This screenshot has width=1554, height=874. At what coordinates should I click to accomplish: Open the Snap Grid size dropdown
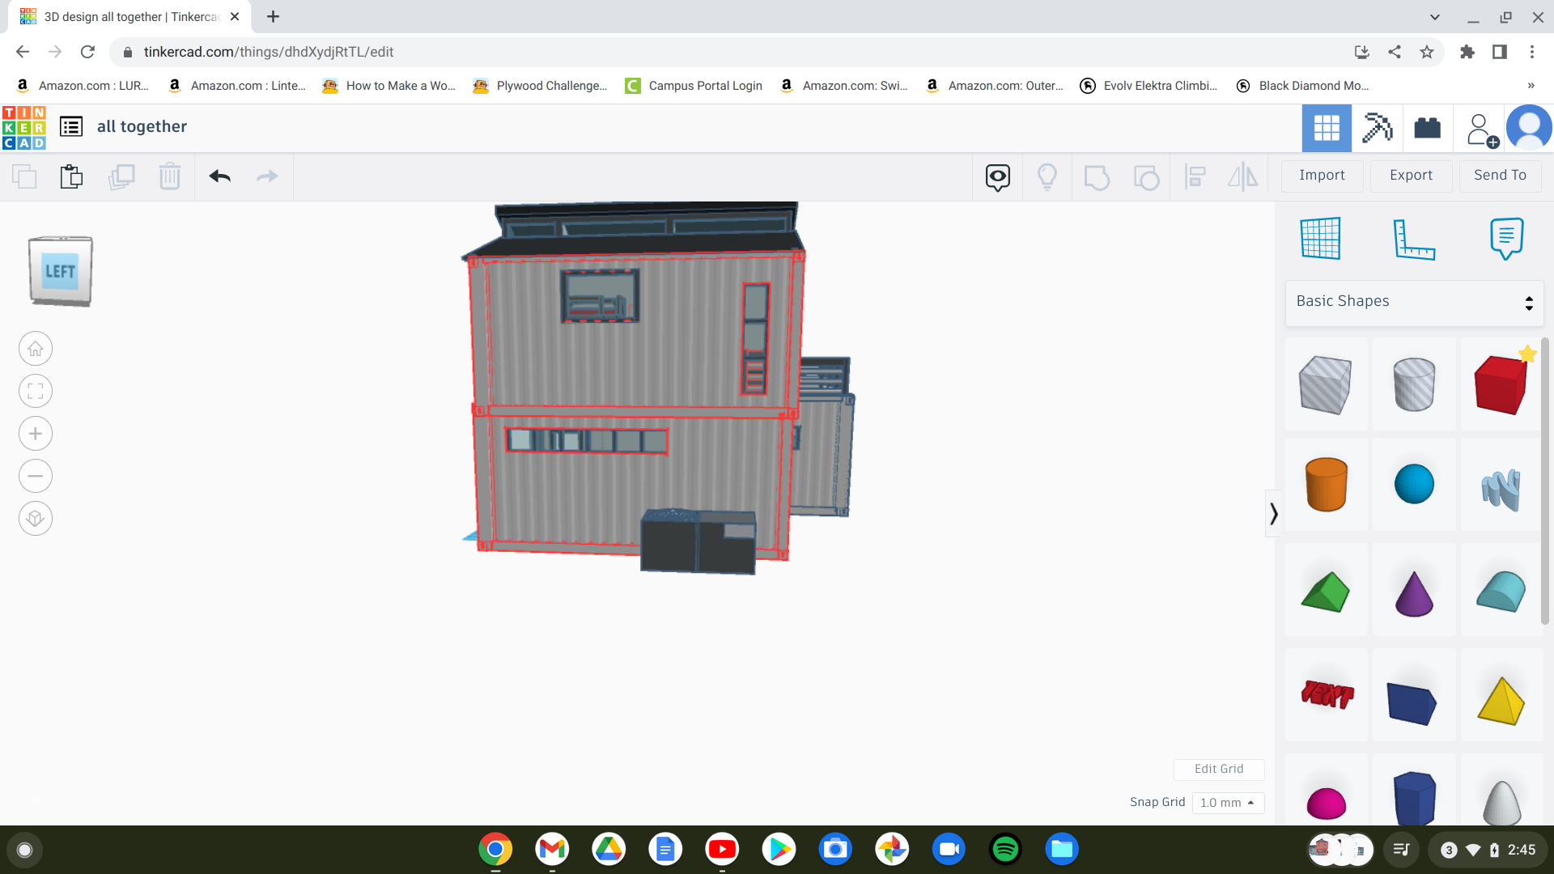click(1228, 803)
